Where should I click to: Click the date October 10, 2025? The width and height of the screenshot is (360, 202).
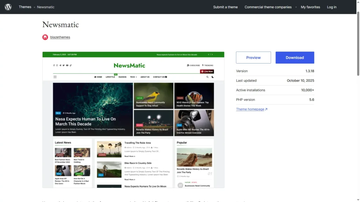[x=300, y=81]
